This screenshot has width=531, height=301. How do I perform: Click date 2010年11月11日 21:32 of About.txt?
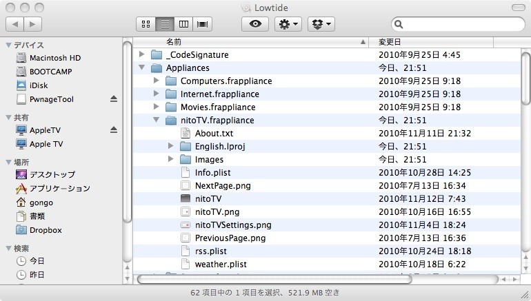[425, 133]
